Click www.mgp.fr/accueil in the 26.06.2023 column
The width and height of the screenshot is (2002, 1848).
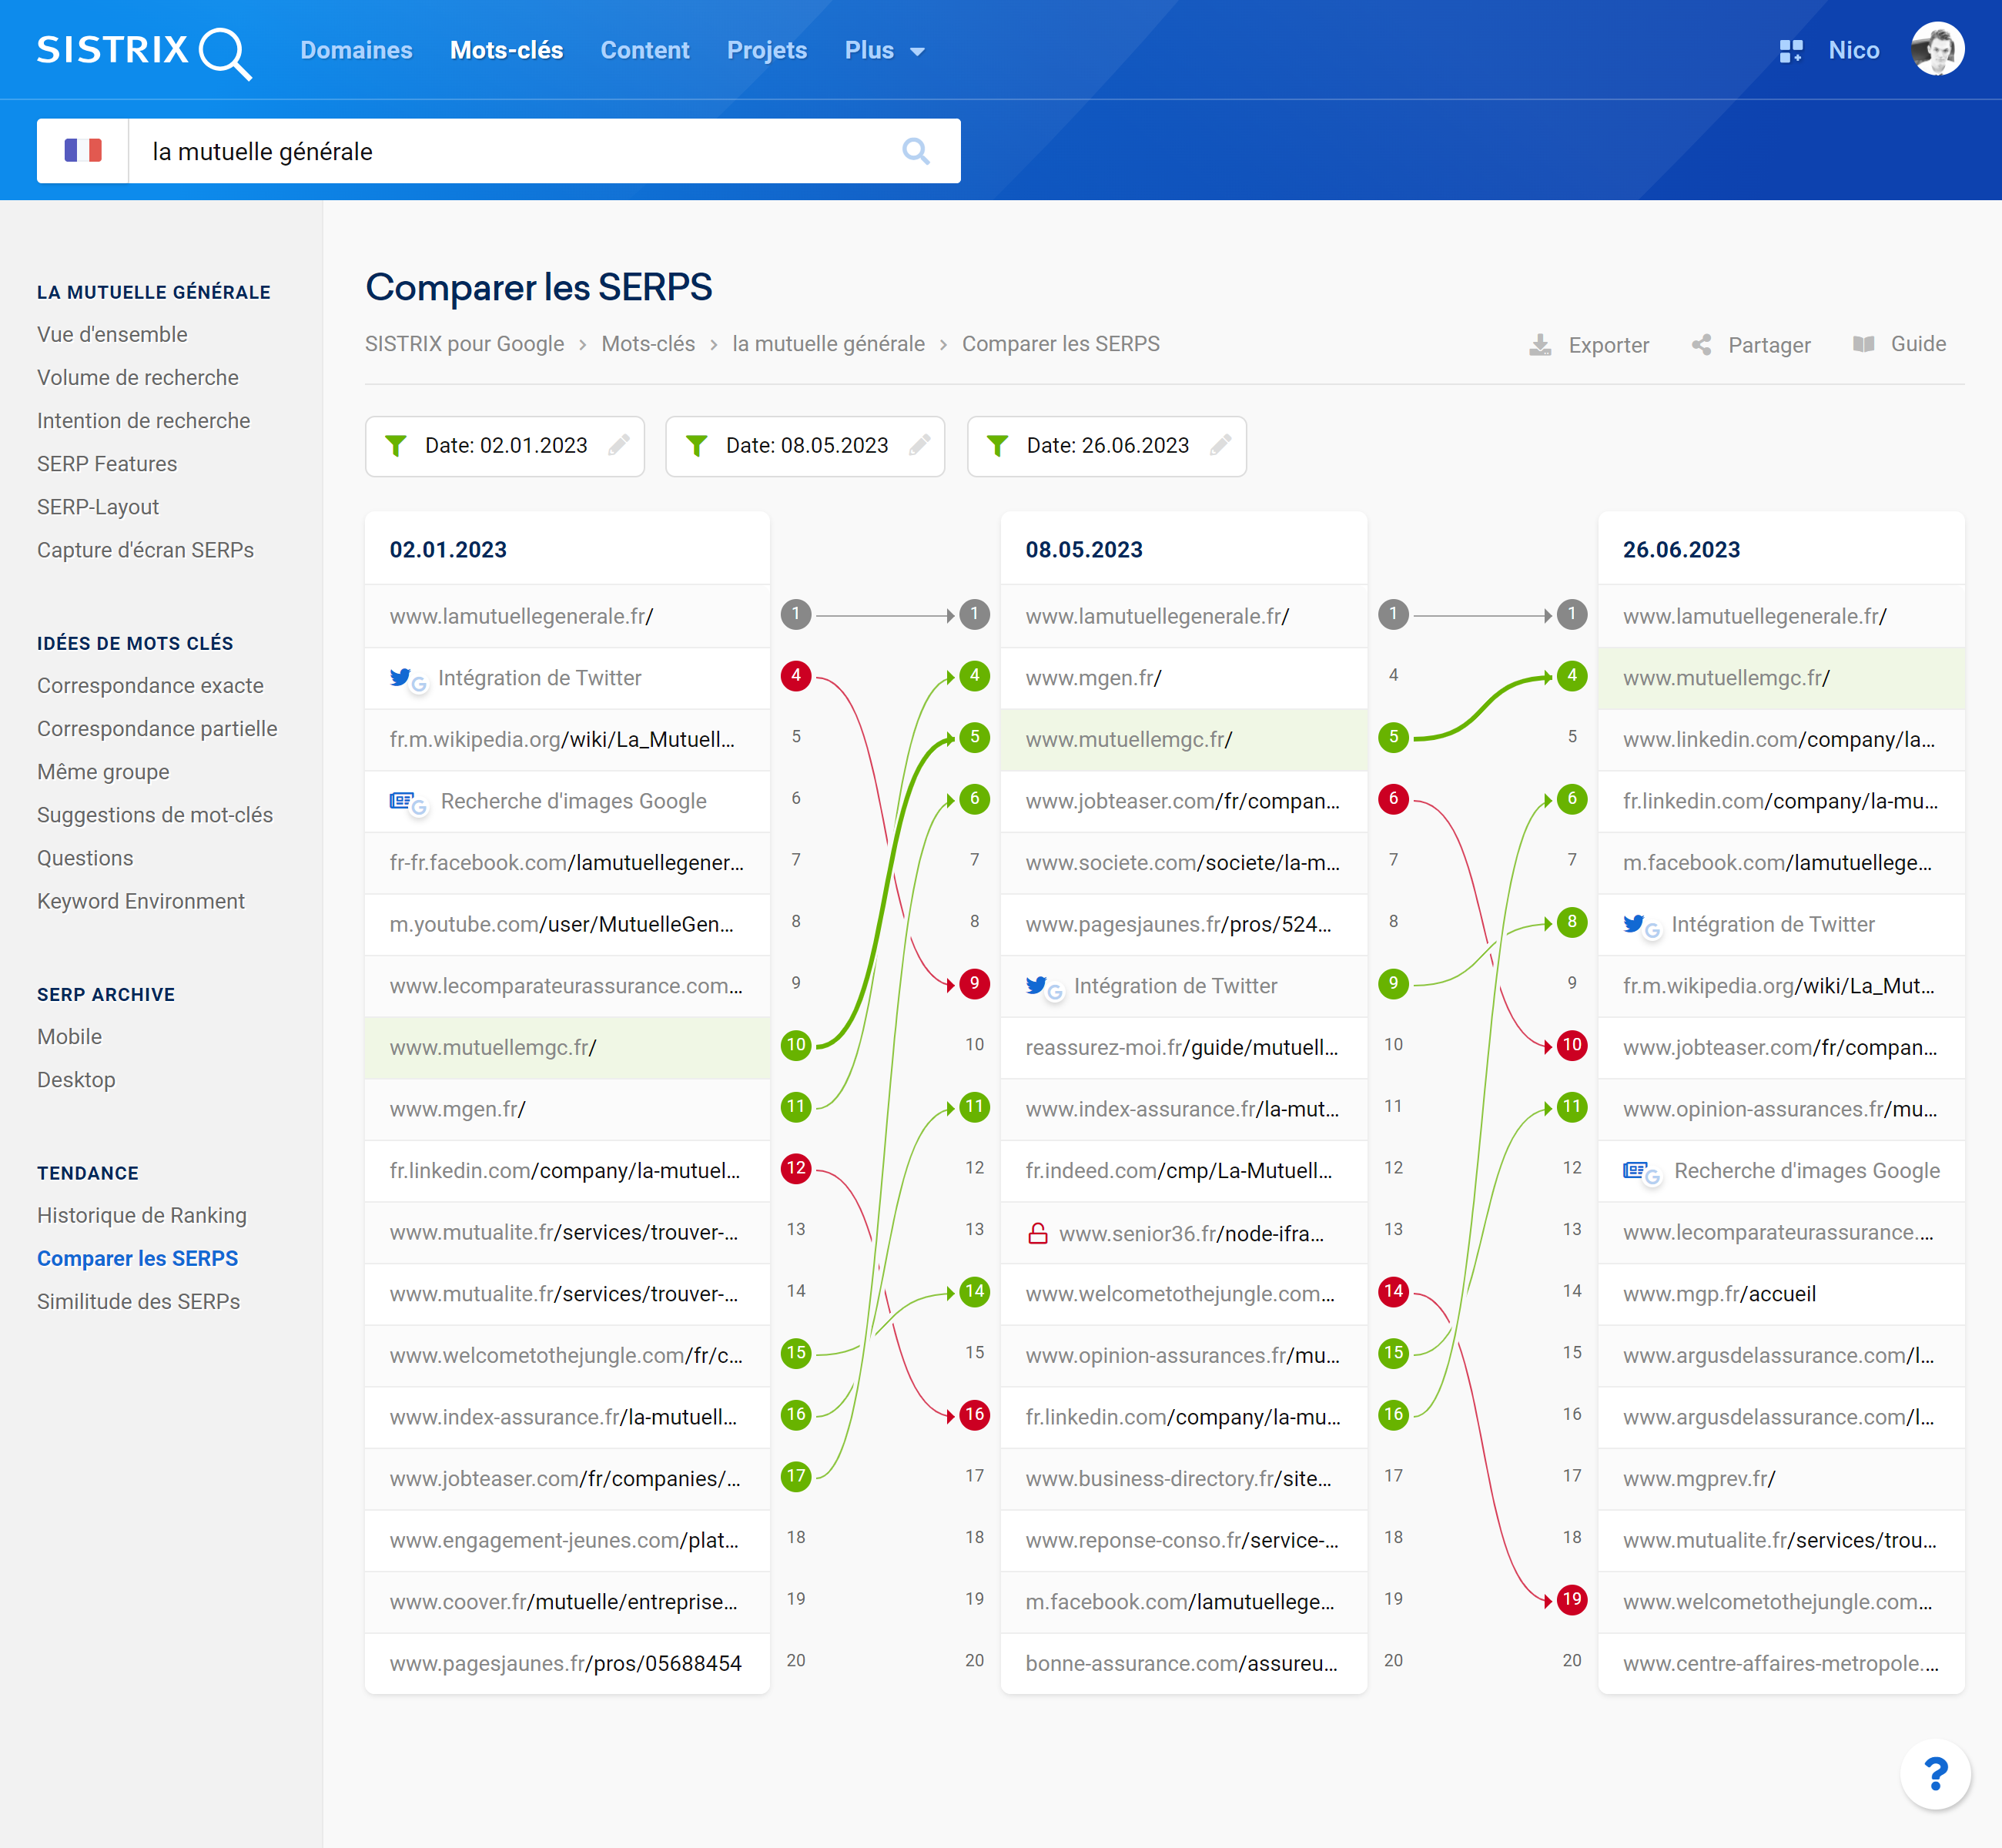tap(1719, 1294)
